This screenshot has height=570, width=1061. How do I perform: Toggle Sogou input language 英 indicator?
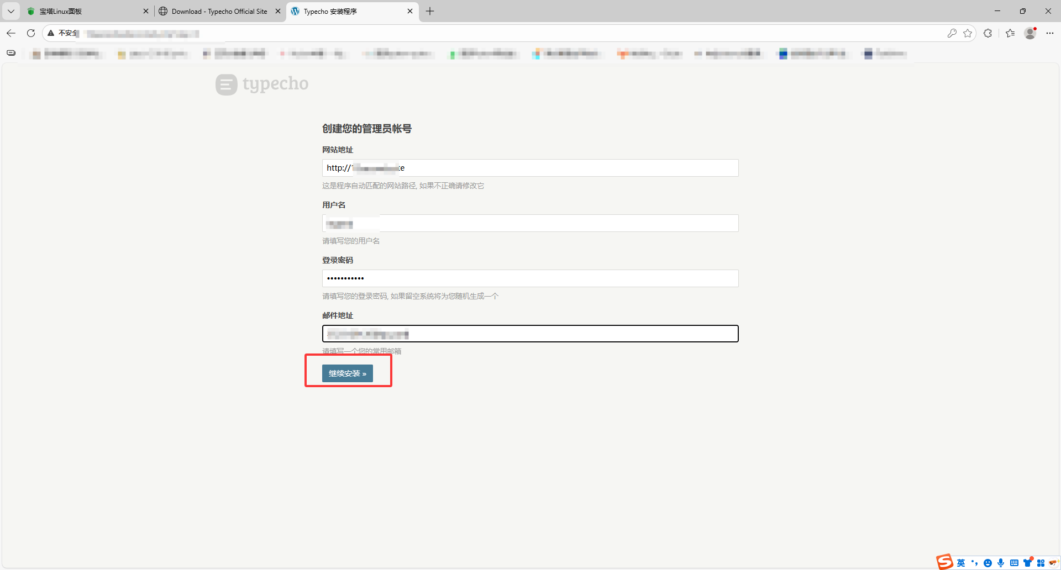961,563
